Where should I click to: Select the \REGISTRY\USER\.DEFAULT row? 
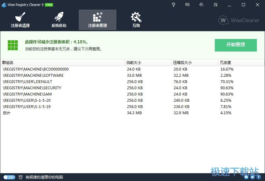point(132,82)
